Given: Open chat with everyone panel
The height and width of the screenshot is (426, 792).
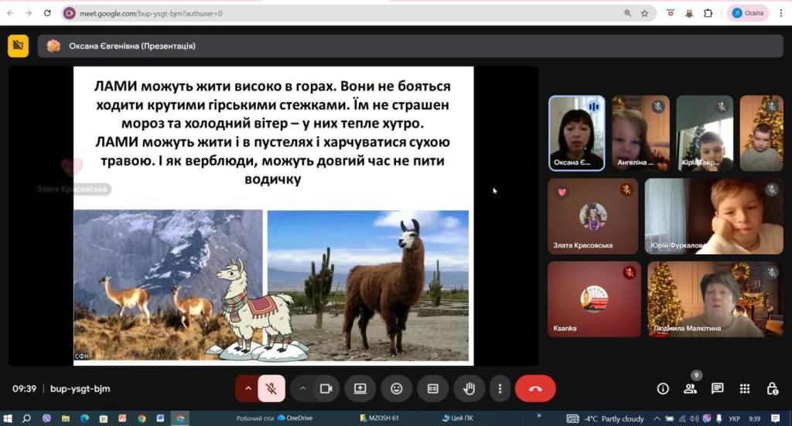Looking at the screenshot, I should coord(717,388).
